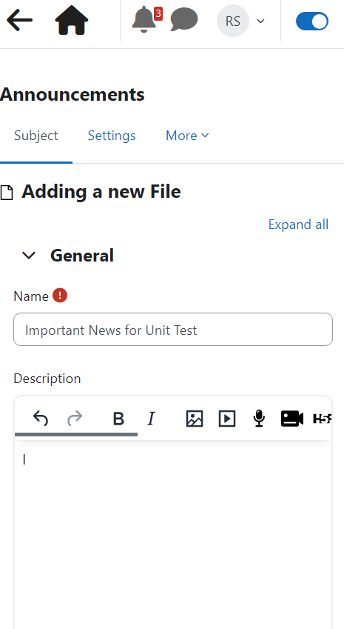Expand the More tab menu

coord(187,136)
